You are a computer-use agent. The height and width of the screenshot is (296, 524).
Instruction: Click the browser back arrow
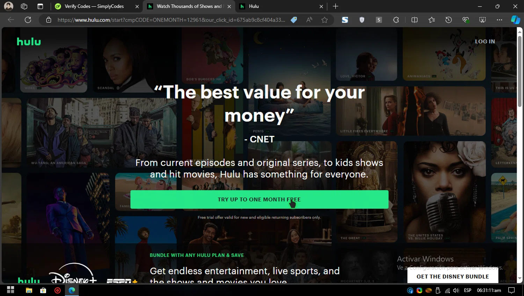click(x=11, y=20)
